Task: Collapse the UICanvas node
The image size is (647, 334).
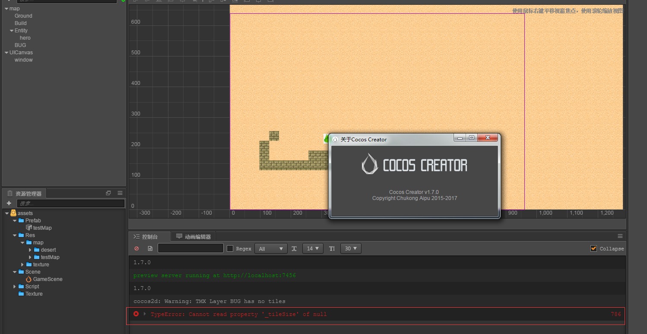Action: tap(6, 53)
